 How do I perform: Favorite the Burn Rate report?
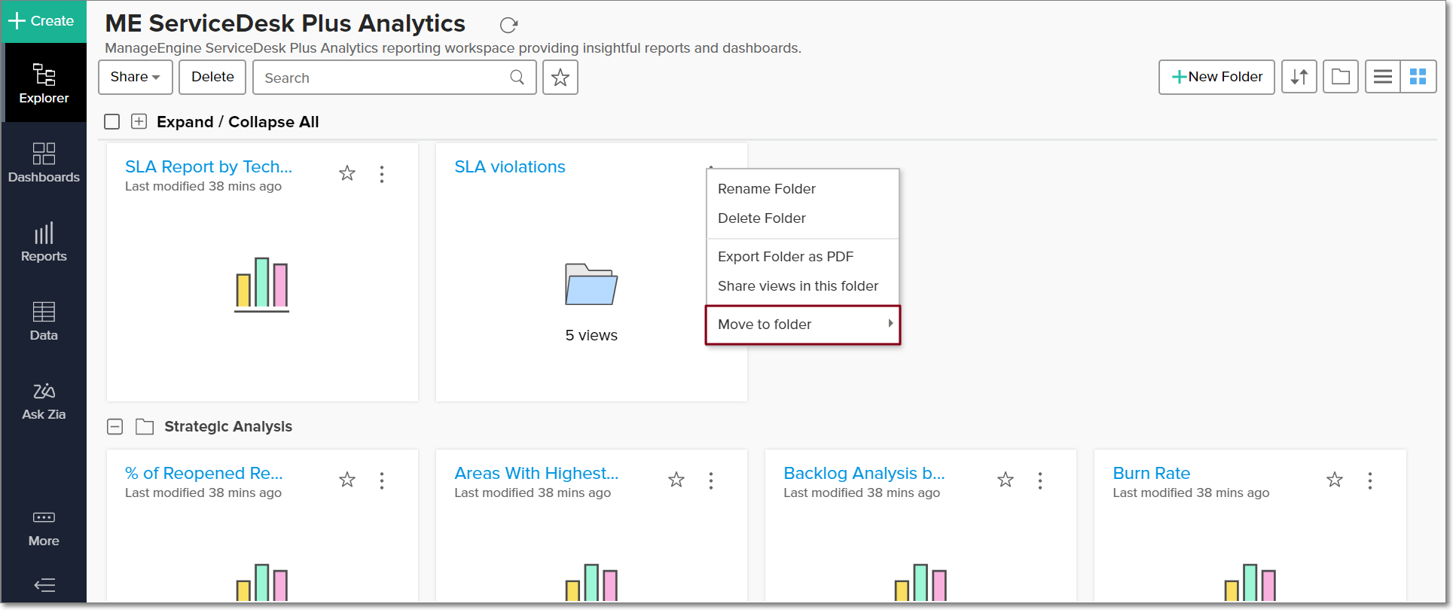(x=1335, y=480)
